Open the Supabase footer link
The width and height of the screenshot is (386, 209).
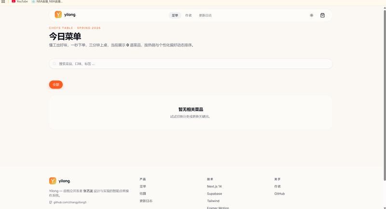(214, 194)
